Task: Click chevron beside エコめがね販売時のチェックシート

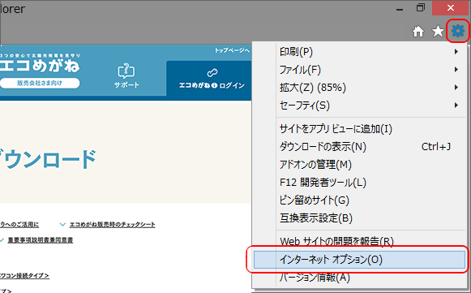Action: tap(62, 224)
